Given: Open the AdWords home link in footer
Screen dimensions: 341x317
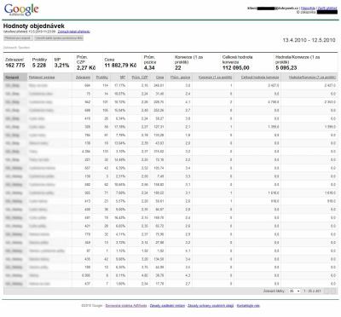Looking at the screenshot, I should coord(126,306).
